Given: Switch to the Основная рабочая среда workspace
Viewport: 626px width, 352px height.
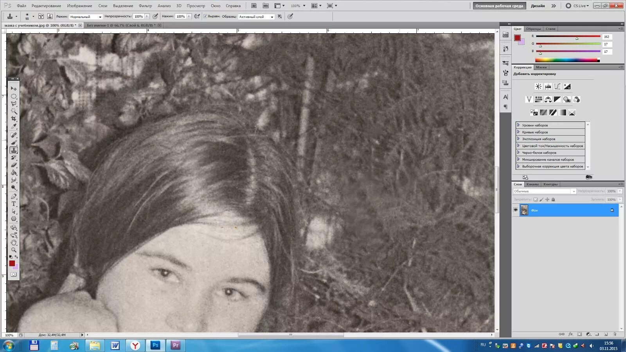Looking at the screenshot, I should (x=499, y=6).
